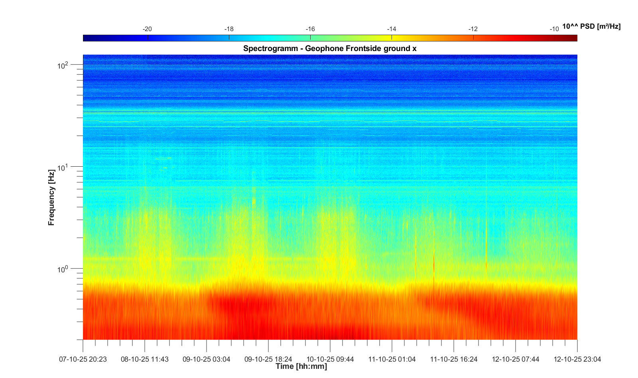Click the 10² frequency axis tick label
Screen dimensions: 638x378
[63, 65]
